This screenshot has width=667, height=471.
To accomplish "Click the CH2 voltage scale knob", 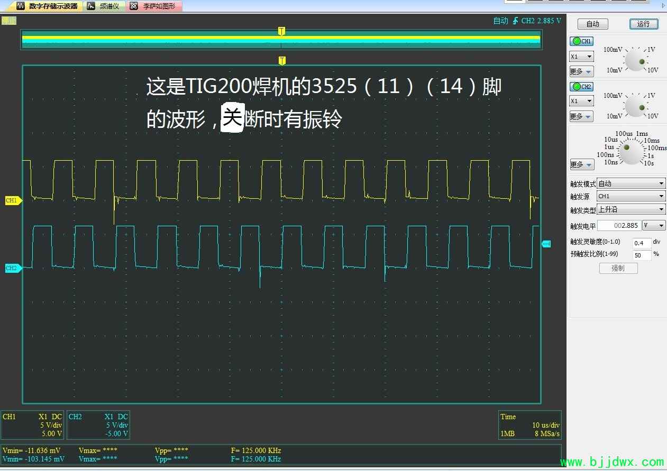I will click(x=635, y=106).
